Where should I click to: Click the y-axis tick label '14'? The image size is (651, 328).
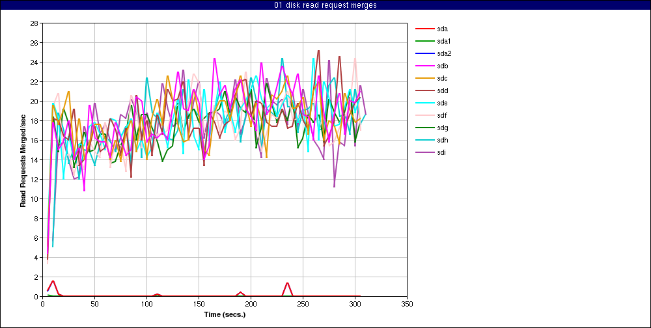click(x=34, y=160)
